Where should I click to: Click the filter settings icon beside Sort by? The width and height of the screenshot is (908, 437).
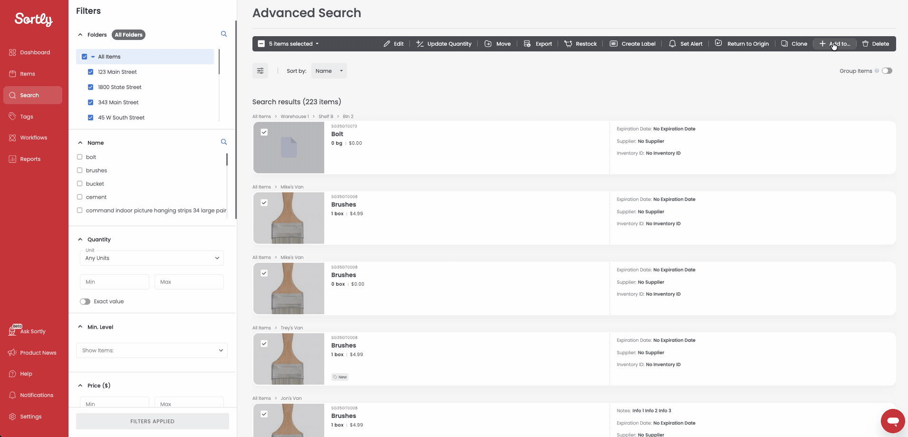tap(260, 71)
